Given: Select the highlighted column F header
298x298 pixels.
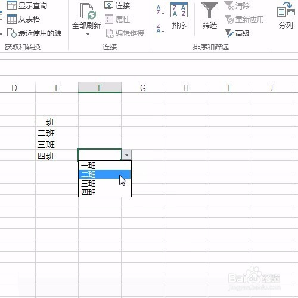Looking at the screenshot, I should pyautogui.click(x=100, y=87).
